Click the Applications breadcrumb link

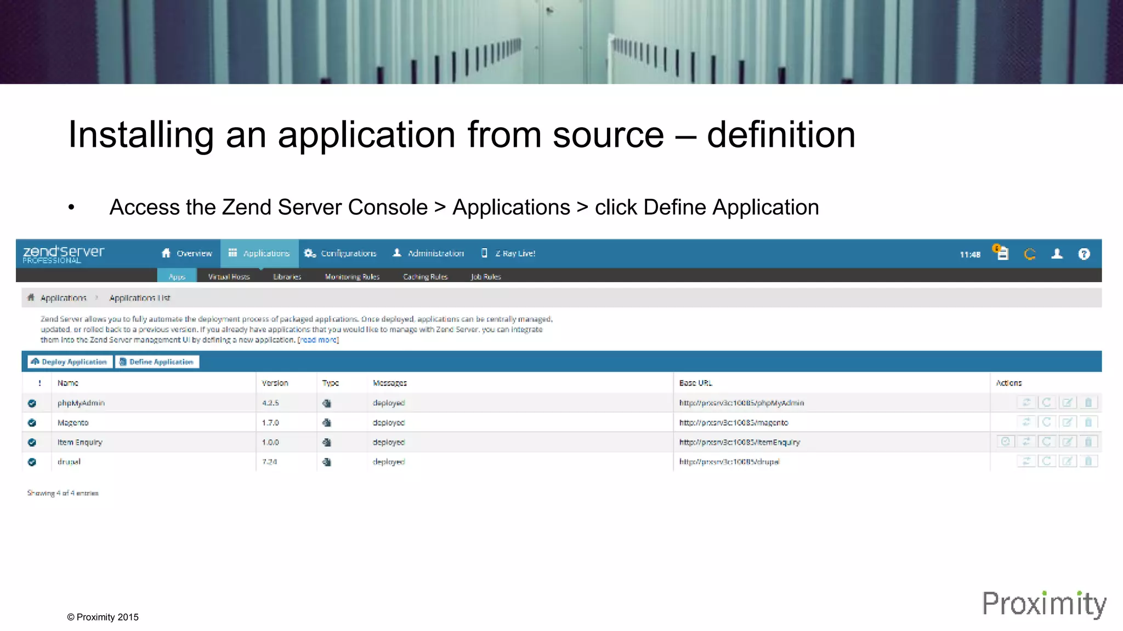64,297
